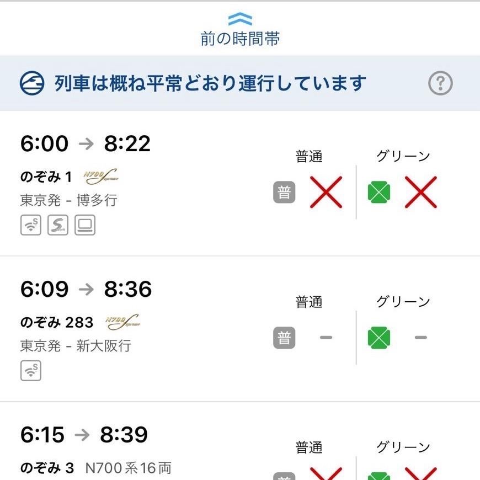Viewport: 480px width, 480px height.
Task: Open the normal service status banner text
Action: (210, 83)
